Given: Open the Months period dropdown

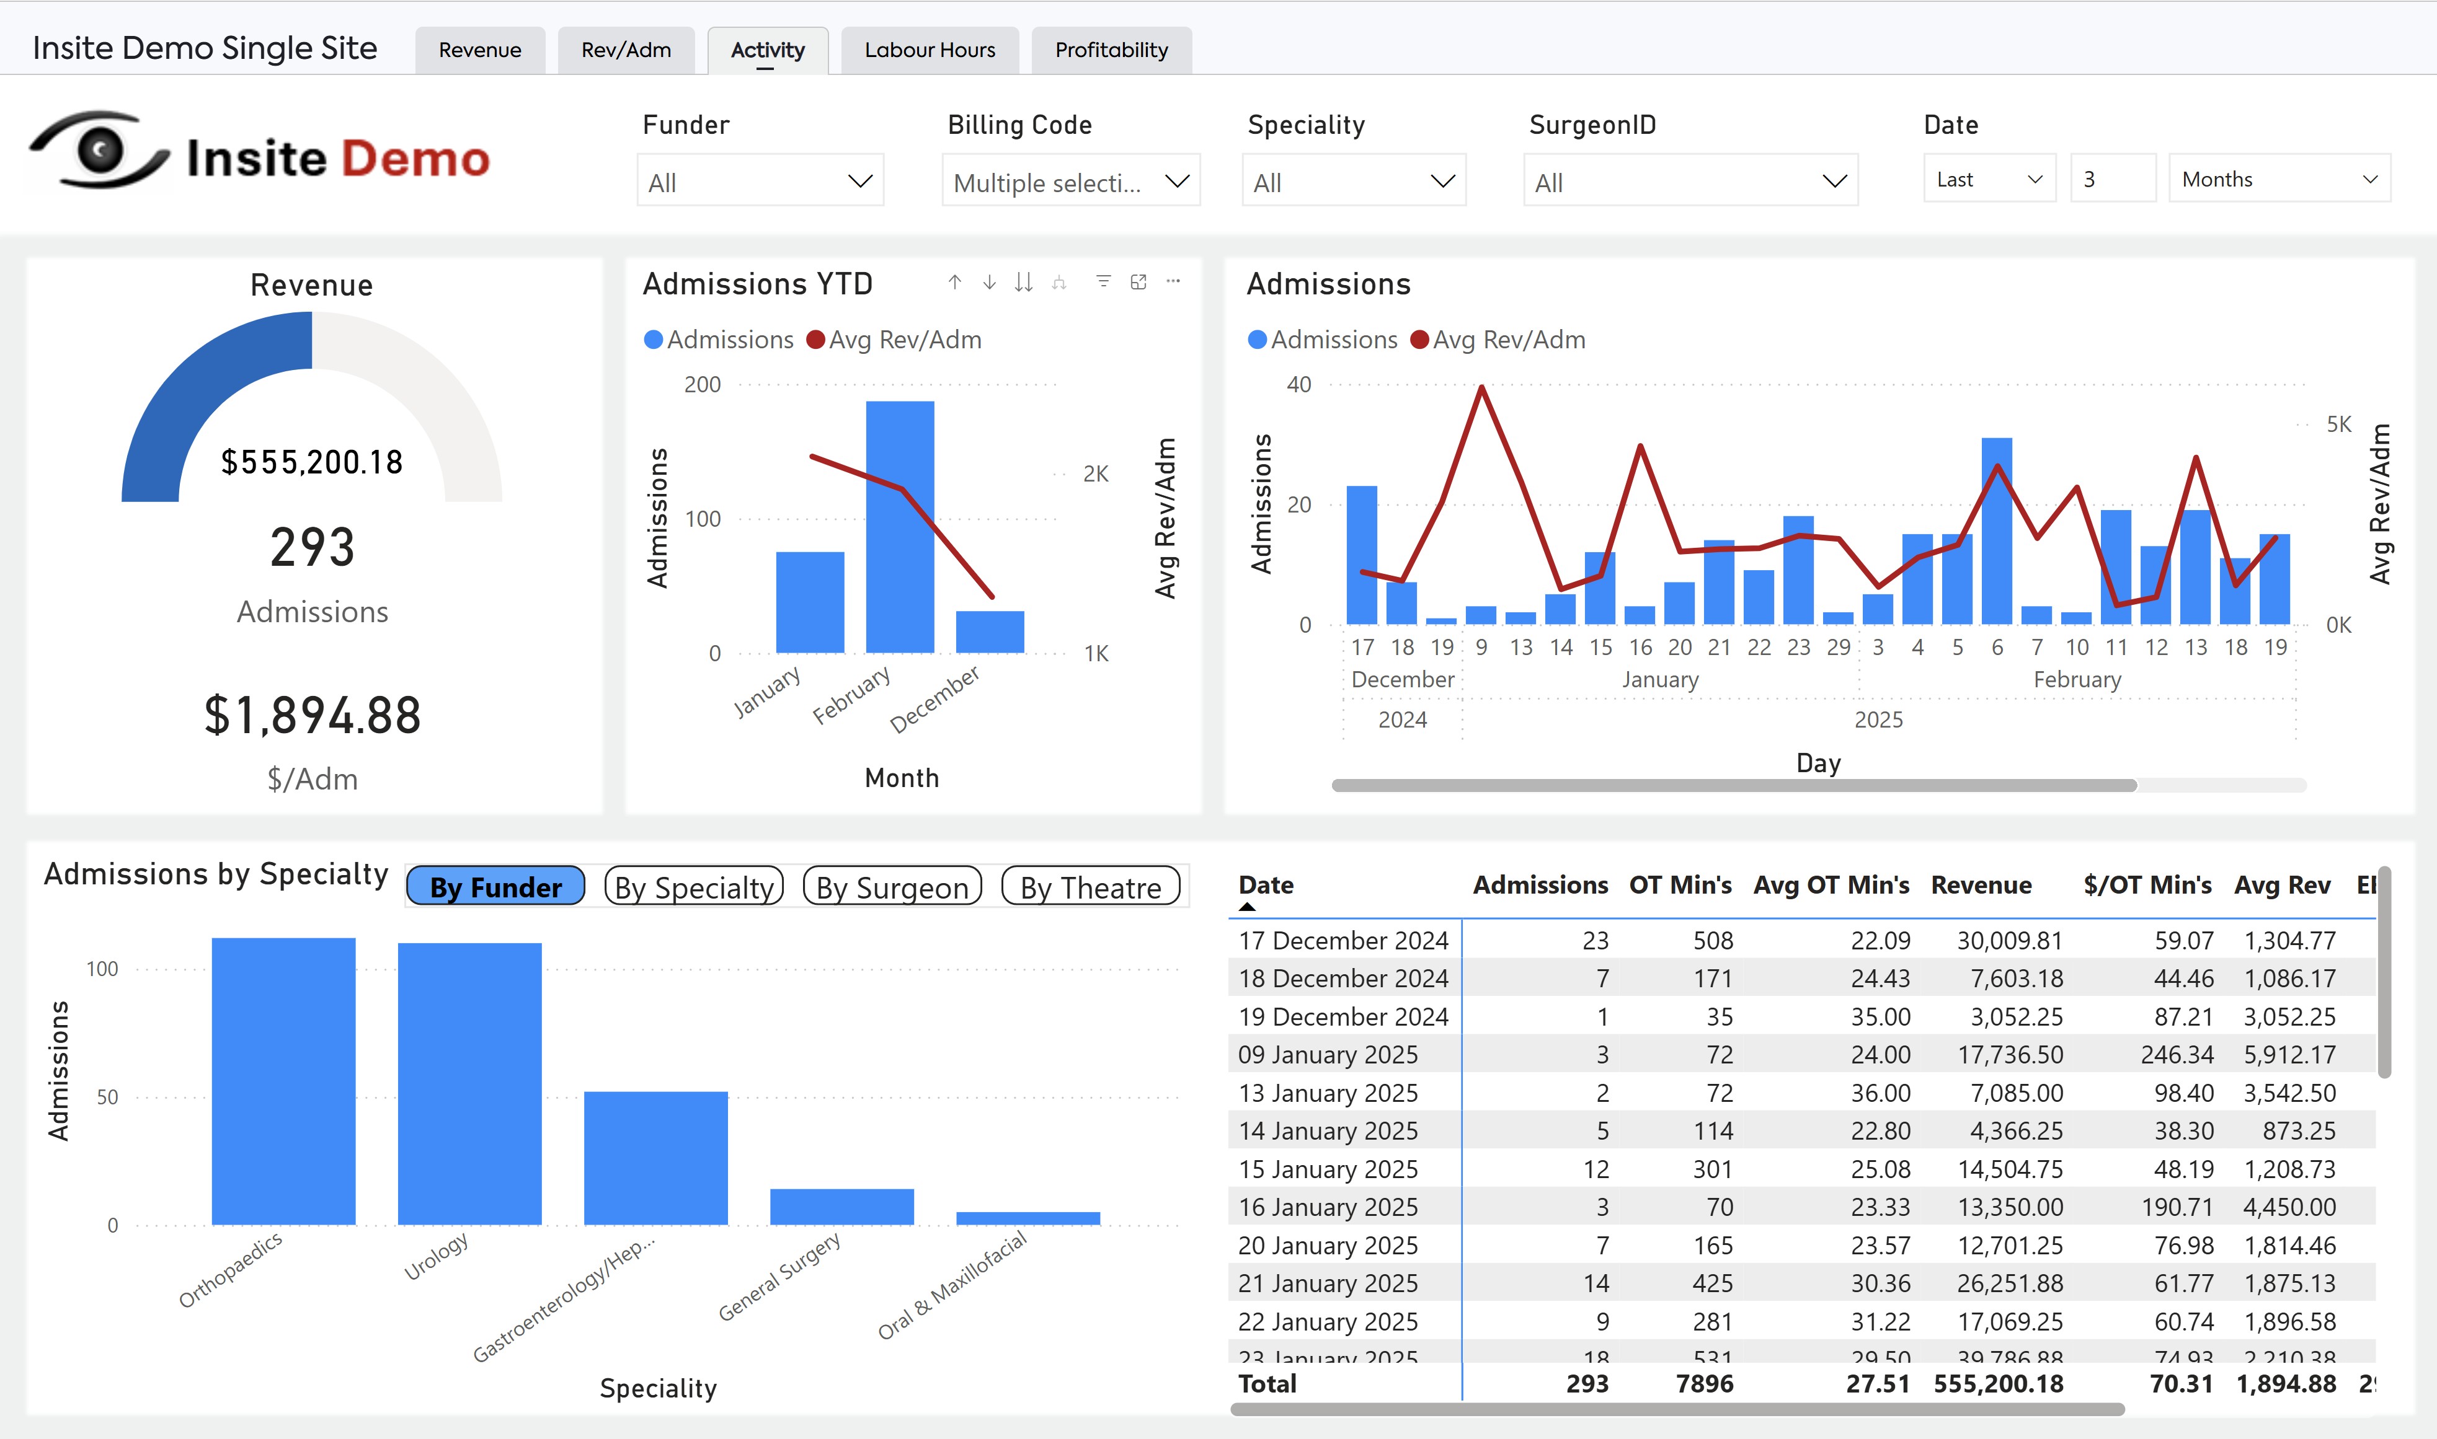Looking at the screenshot, I should point(2279,179).
